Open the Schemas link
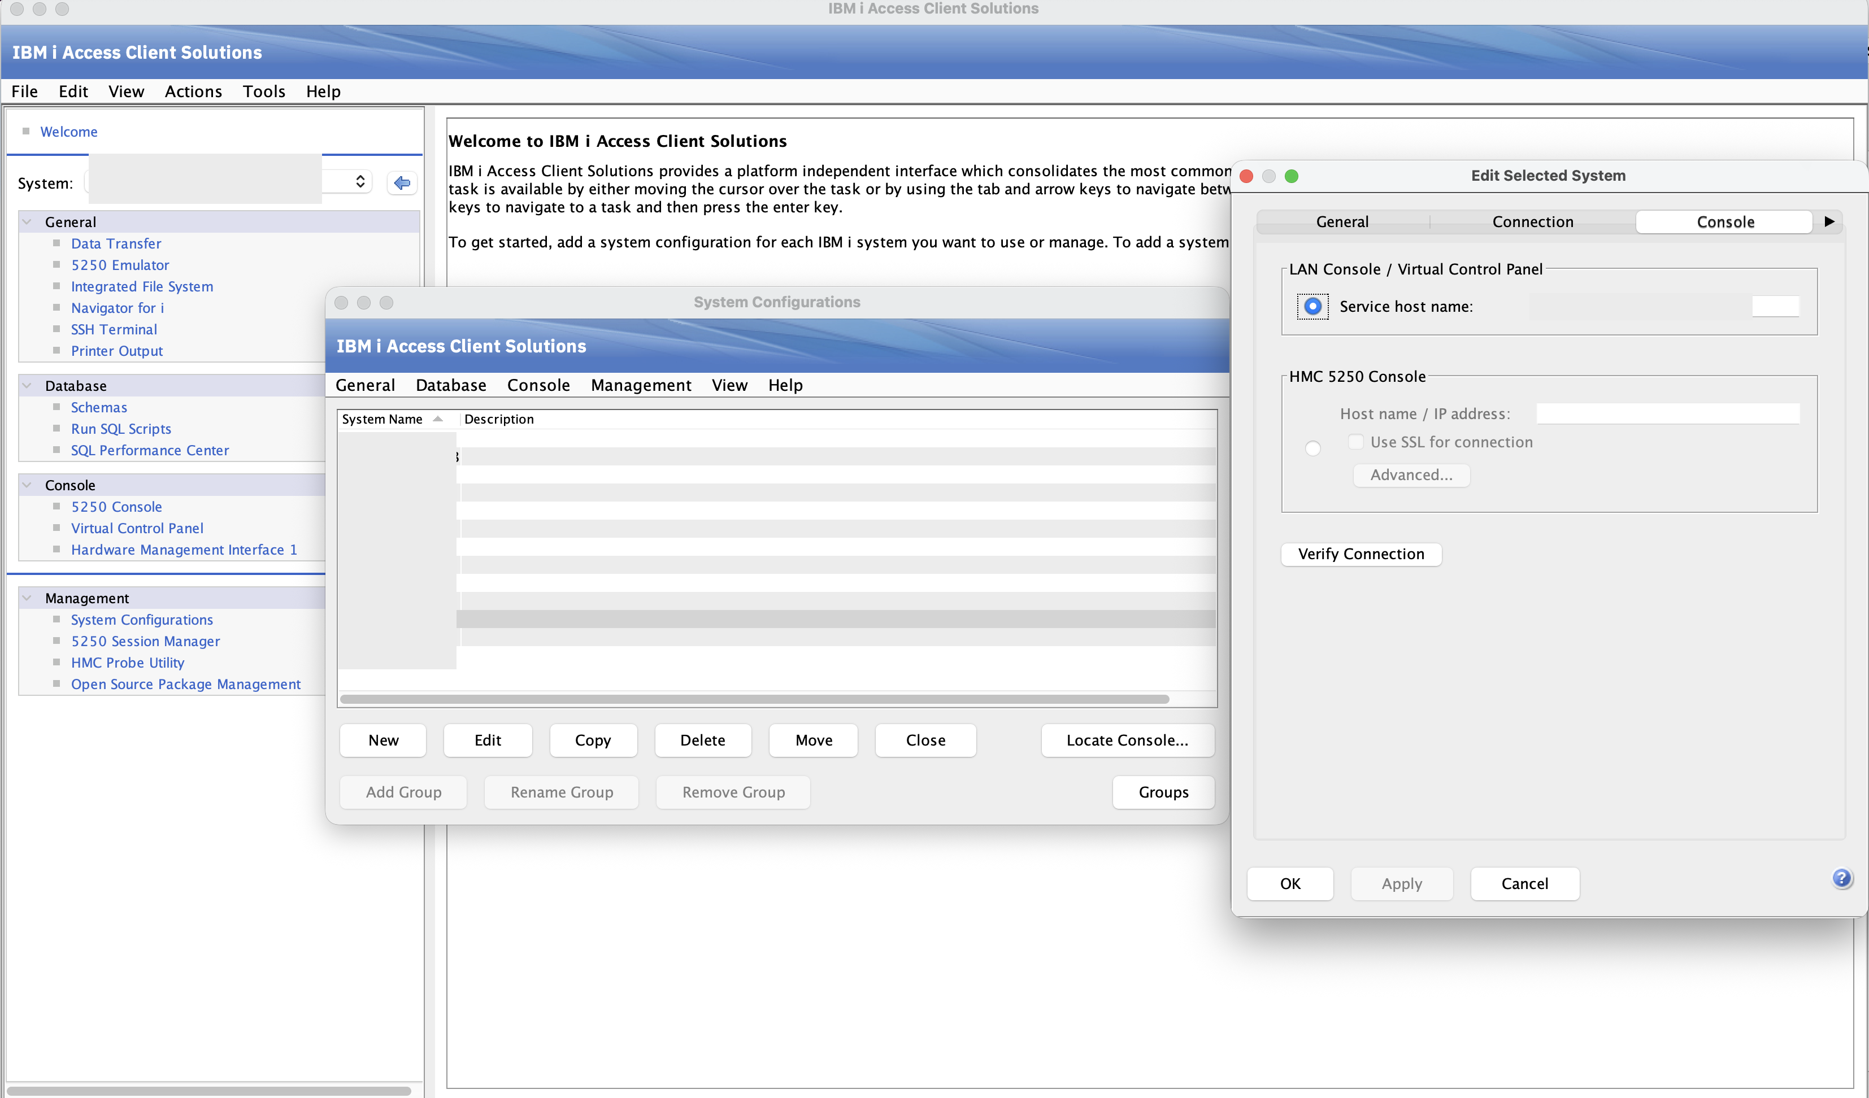The image size is (1869, 1098). pyautogui.click(x=99, y=407)
